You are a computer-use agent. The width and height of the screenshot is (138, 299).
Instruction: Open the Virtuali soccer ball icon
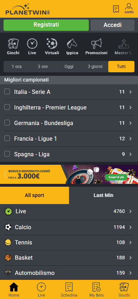click(52, 44)
